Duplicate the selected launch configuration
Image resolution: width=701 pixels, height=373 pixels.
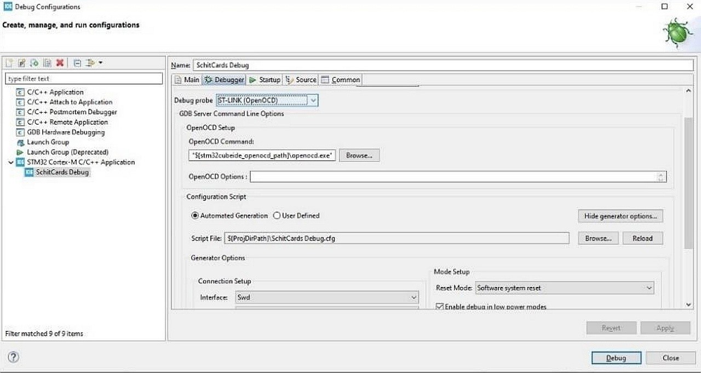(x=48, y=63)
